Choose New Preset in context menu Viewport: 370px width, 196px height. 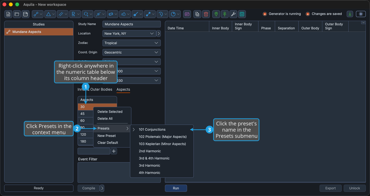(x=107, y=136)
